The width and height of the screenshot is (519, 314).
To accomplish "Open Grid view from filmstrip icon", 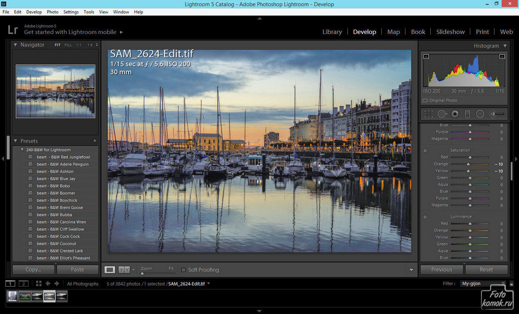I will 39,284.
